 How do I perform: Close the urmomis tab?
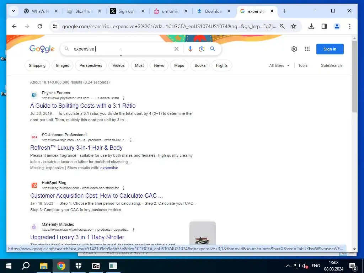[186, 11]
